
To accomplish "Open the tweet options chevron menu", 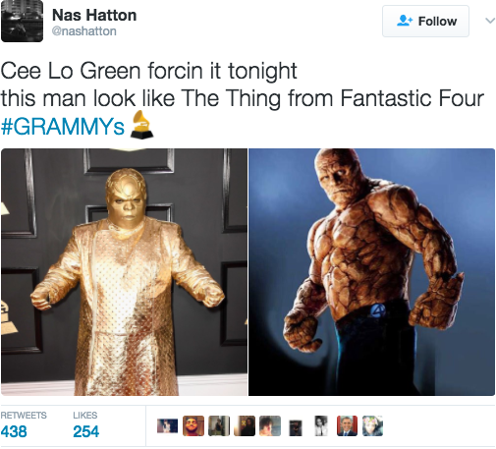I will 490,21.
